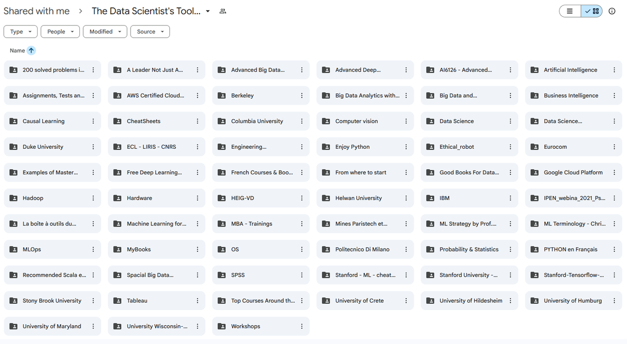Open more actions for Hardware folder
This screenshot has height=344, width=627.
click(x=198, y=198)
